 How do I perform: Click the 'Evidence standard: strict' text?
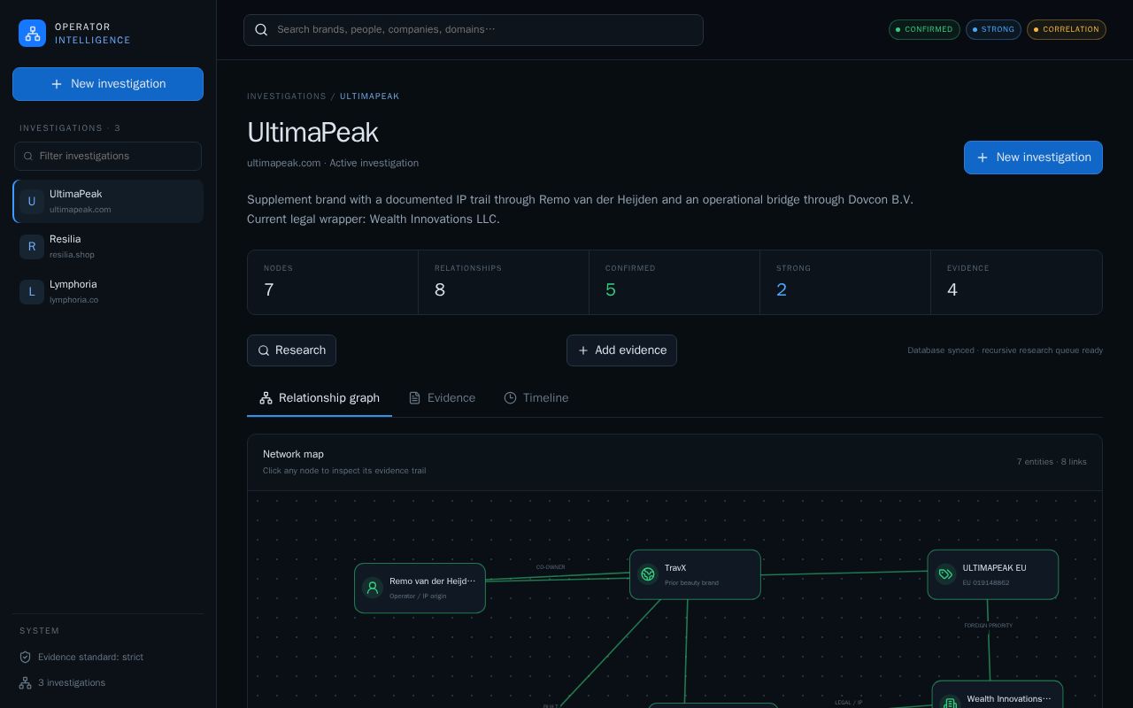tap(90, 658)
